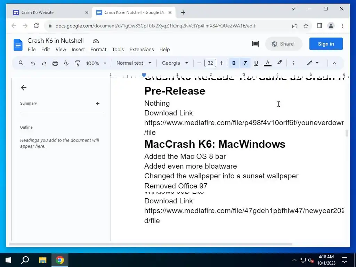Add a summary with the plus icon
Screen dimensions: 356x267
98,104
